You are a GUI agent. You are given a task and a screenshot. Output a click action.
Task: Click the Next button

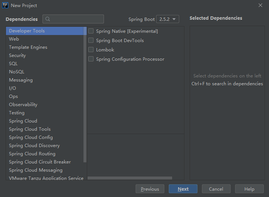pyautogui.click(x=183, y=189)
